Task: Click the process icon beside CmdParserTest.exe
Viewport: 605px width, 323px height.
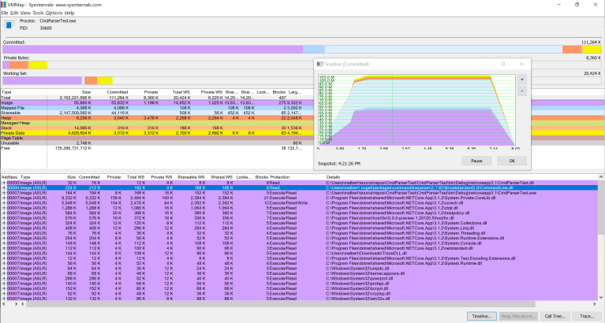Action: pyautogui.click(x=9, y=26)
